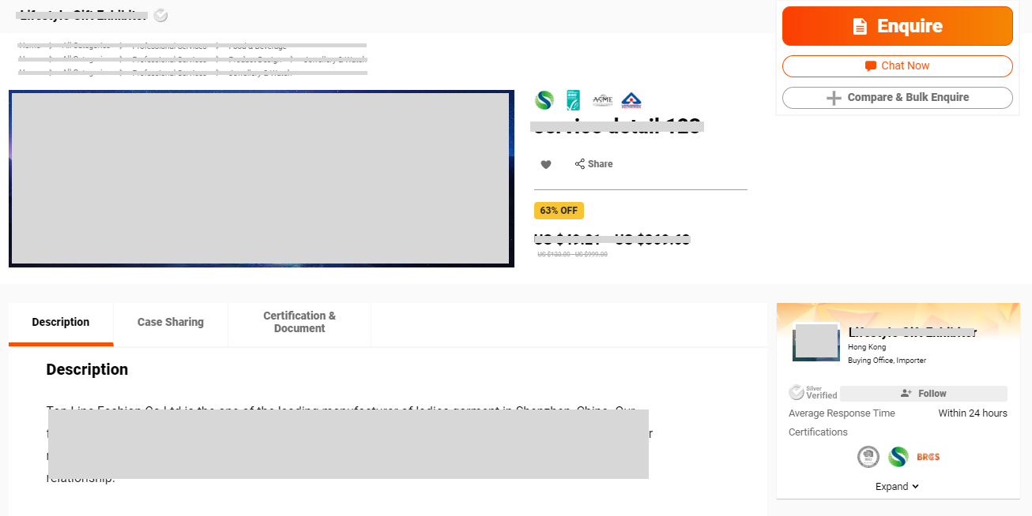Click the Share link
Image resolution: width=1032 pixels, height=516 pixels.
tap(593, 164)
